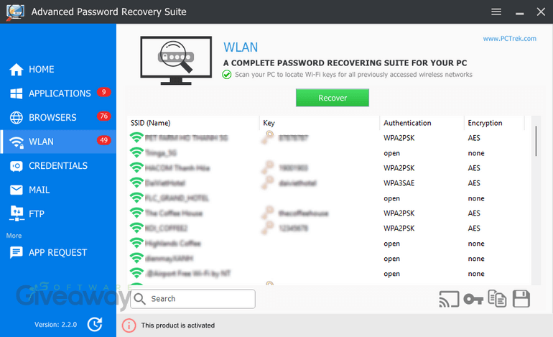Open the CREDENTIALS section

click(58, 165)
